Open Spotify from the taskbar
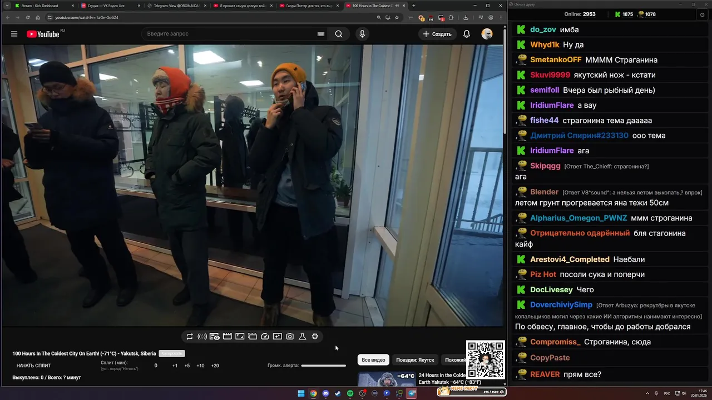The image size is (712, 400). (x=350, y=393)
